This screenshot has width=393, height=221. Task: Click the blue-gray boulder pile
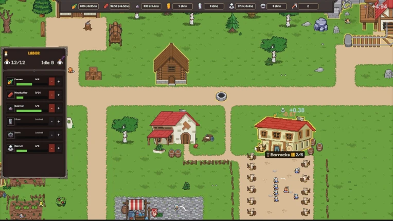[321, 25]
